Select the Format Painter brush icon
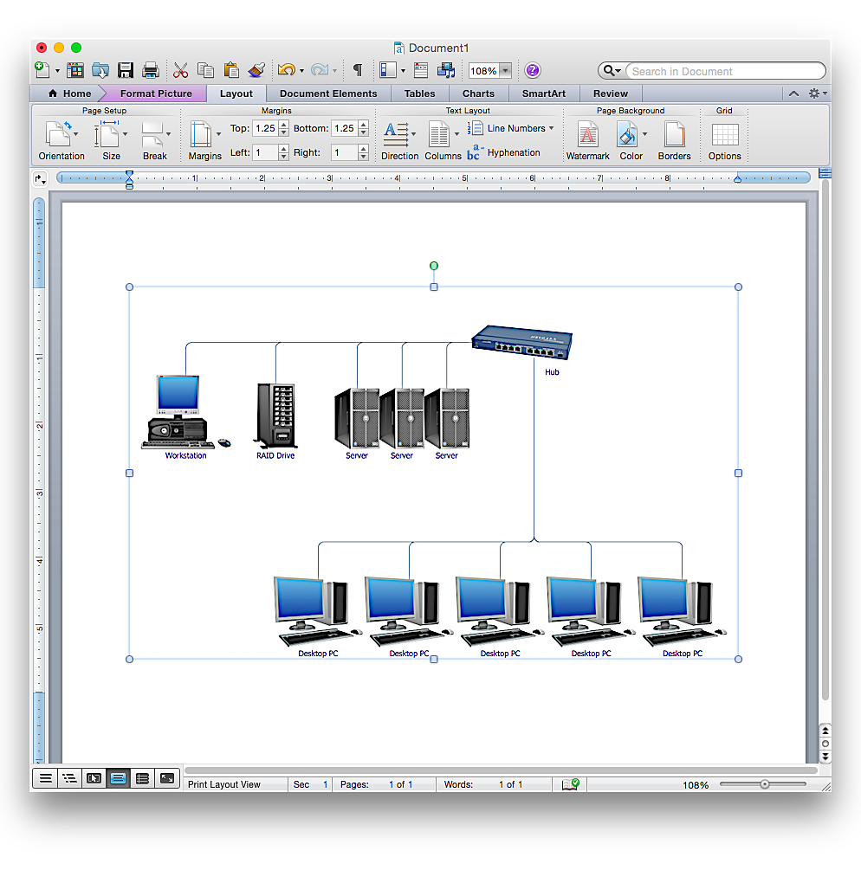Image resolution: width=861 pixels, height=870 pixels. (x=256, y=70)
